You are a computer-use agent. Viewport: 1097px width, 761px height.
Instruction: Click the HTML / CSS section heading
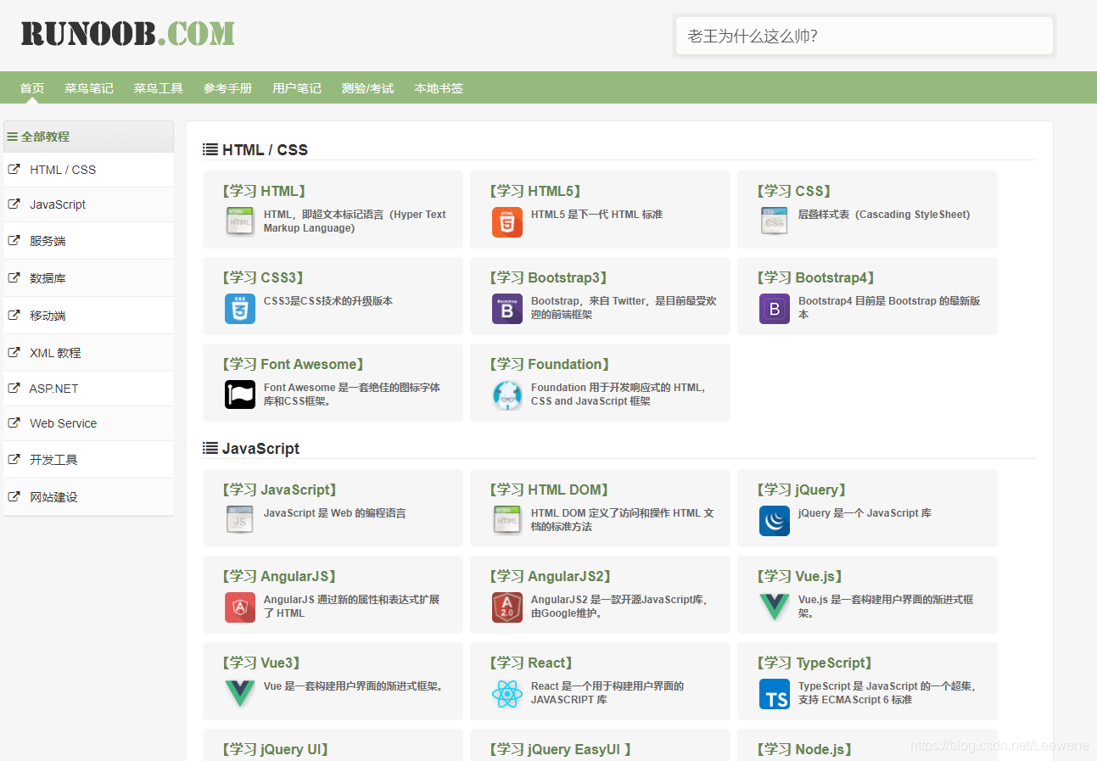click(x=255, y=150)
